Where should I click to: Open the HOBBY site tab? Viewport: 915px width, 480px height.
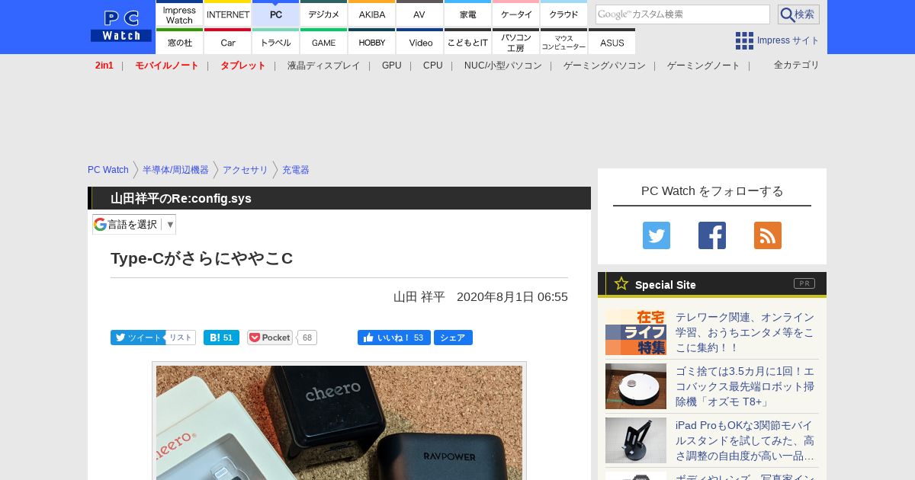point(372,41)
